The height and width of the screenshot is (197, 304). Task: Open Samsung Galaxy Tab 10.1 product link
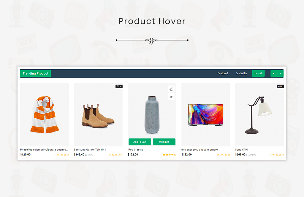coord(90,150)
